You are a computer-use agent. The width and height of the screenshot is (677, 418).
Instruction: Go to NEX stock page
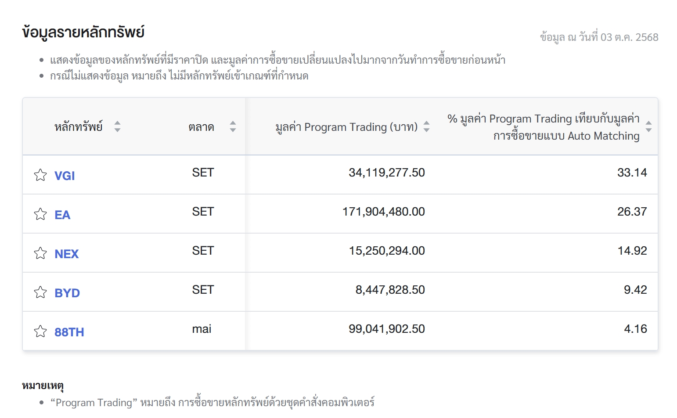coord(66,254)
